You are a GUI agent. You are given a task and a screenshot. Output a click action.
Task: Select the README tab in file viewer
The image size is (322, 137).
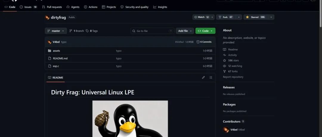tap(55, 77)
